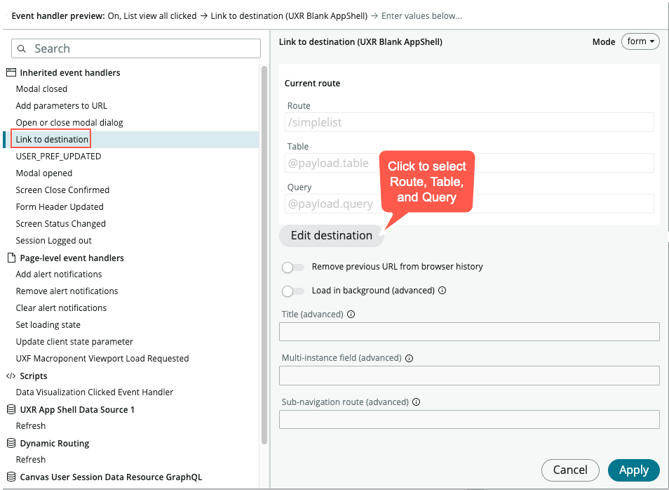Click the info icon beside Sub-navigation route
This screenshot has width=669, height=490.
point(417,402)
